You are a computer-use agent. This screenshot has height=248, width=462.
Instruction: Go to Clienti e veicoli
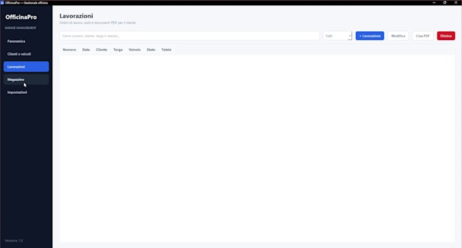(x=26, y=54)
